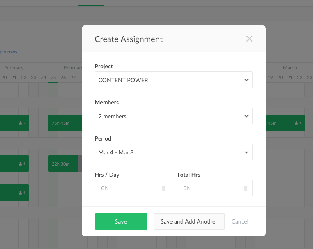
Task: Click Save and Add Another
Action: pyautogui.click(x=189, y=221)
